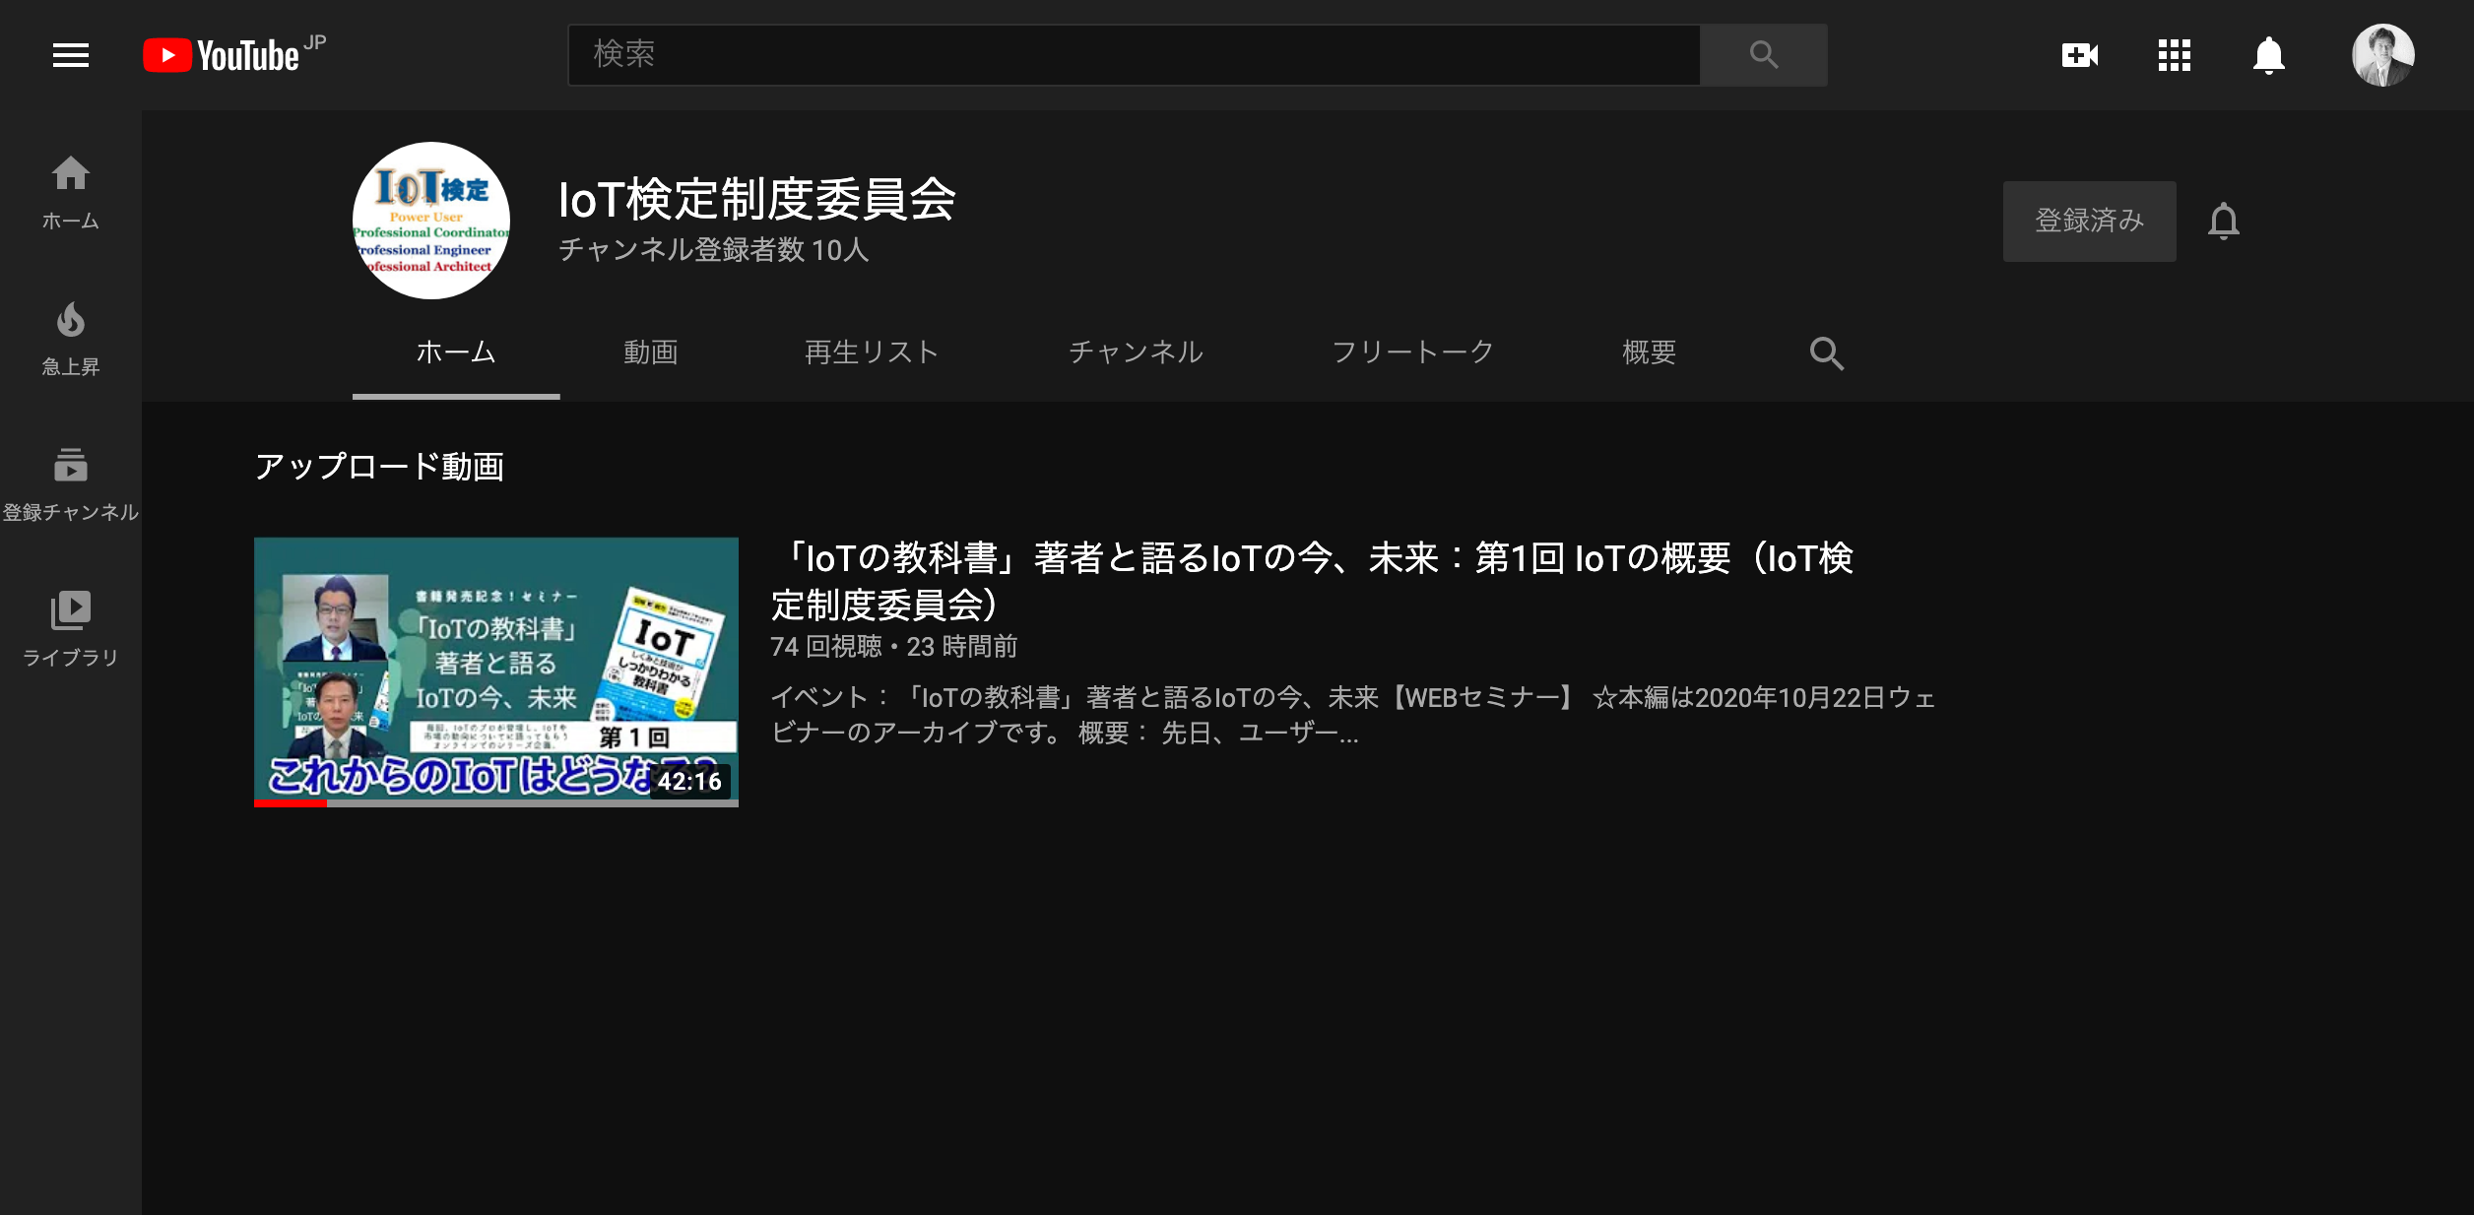Click the チャンネル登録者数 10人 subscriber count
The height and width of the screenshot is (1215, 2474).
click(x=713, y=250)
